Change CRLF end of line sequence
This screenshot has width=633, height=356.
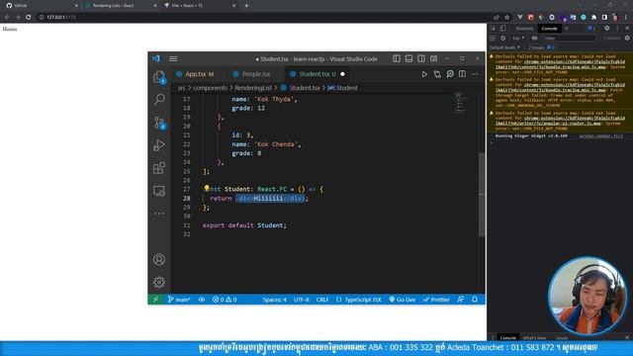tap(322, 300)
